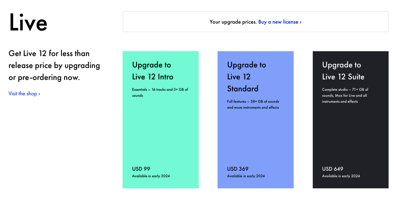The image size is (400, 200).
Task: Click the Your upgrade prices text
Action: [x=233, y=22]
